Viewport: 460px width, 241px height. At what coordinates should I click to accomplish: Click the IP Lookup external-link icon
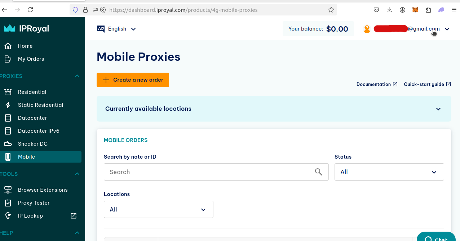pyautogui.click(x=74, y=216)
